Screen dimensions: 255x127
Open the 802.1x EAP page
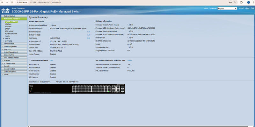coord(9,31)
